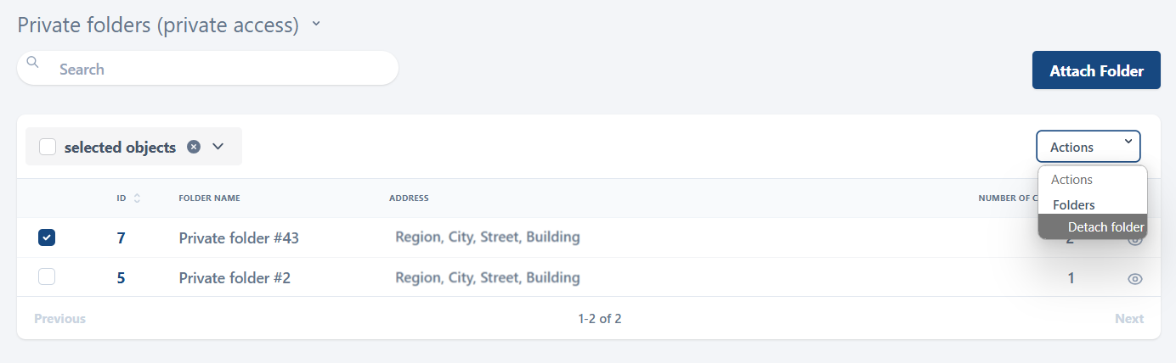
Task: View Private folder #2 with eye icon
Action: pyautogui.click(x=1134, y=278)
